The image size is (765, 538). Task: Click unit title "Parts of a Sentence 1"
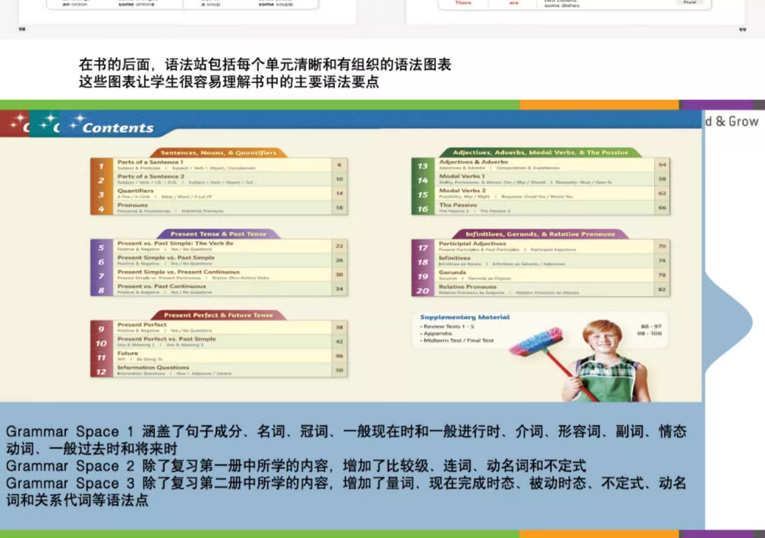click(x=150, y=162)
